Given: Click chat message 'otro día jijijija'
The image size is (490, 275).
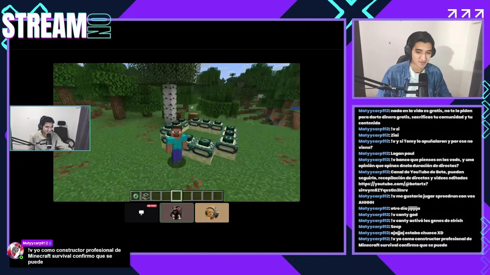Looking at the screenshot, I should click(x=389, y=209).
